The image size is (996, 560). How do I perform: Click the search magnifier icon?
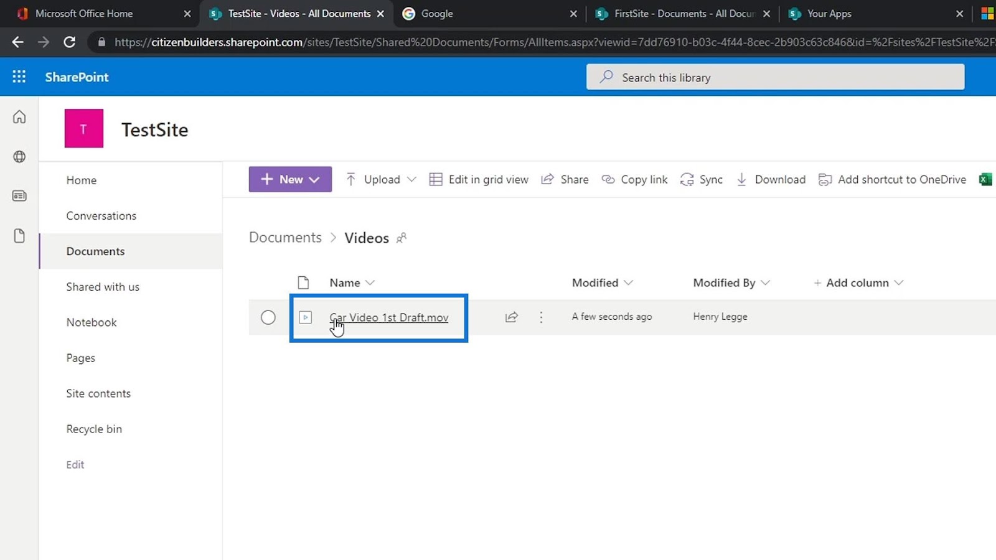tap(606, 77)
